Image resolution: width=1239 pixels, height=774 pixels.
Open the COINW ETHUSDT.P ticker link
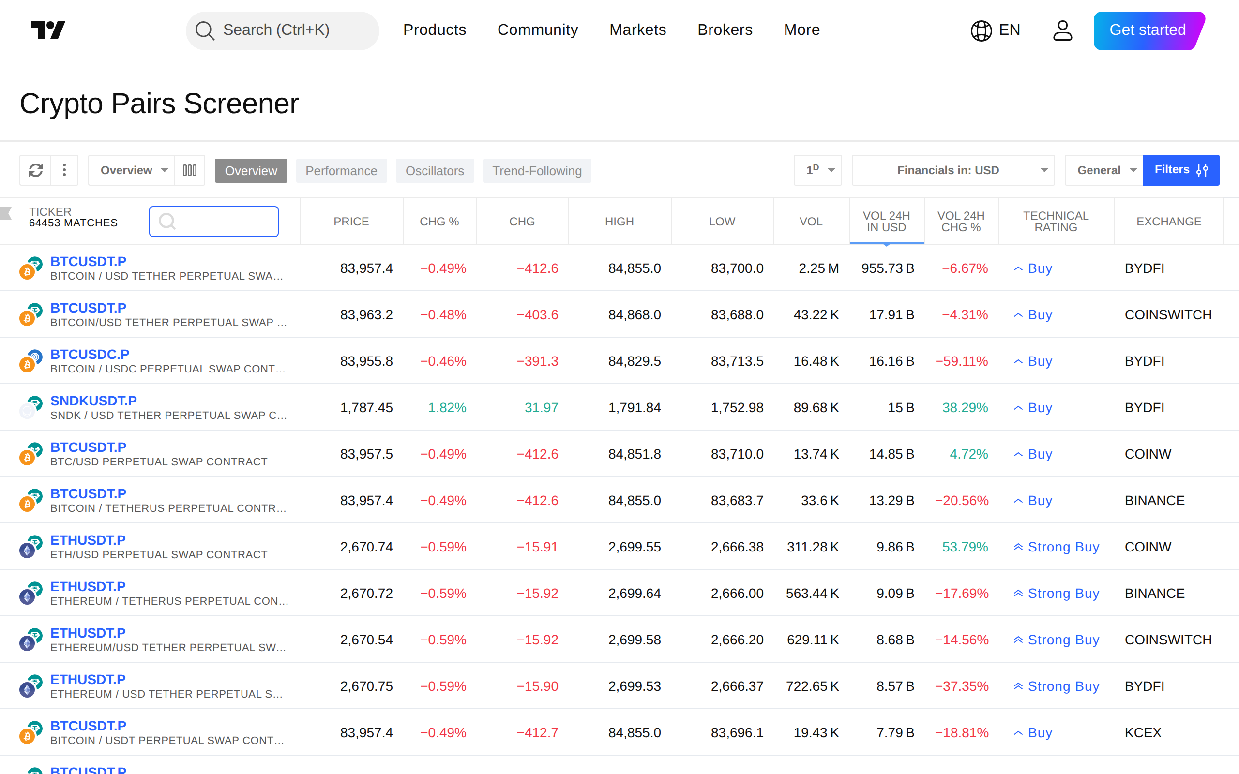point(88,540)
